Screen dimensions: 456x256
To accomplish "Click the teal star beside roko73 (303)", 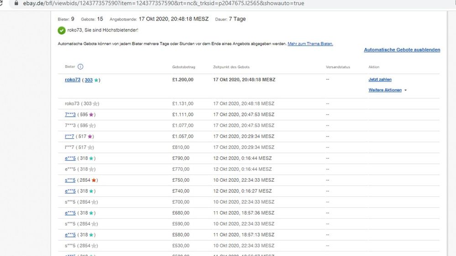I will 96,80.
